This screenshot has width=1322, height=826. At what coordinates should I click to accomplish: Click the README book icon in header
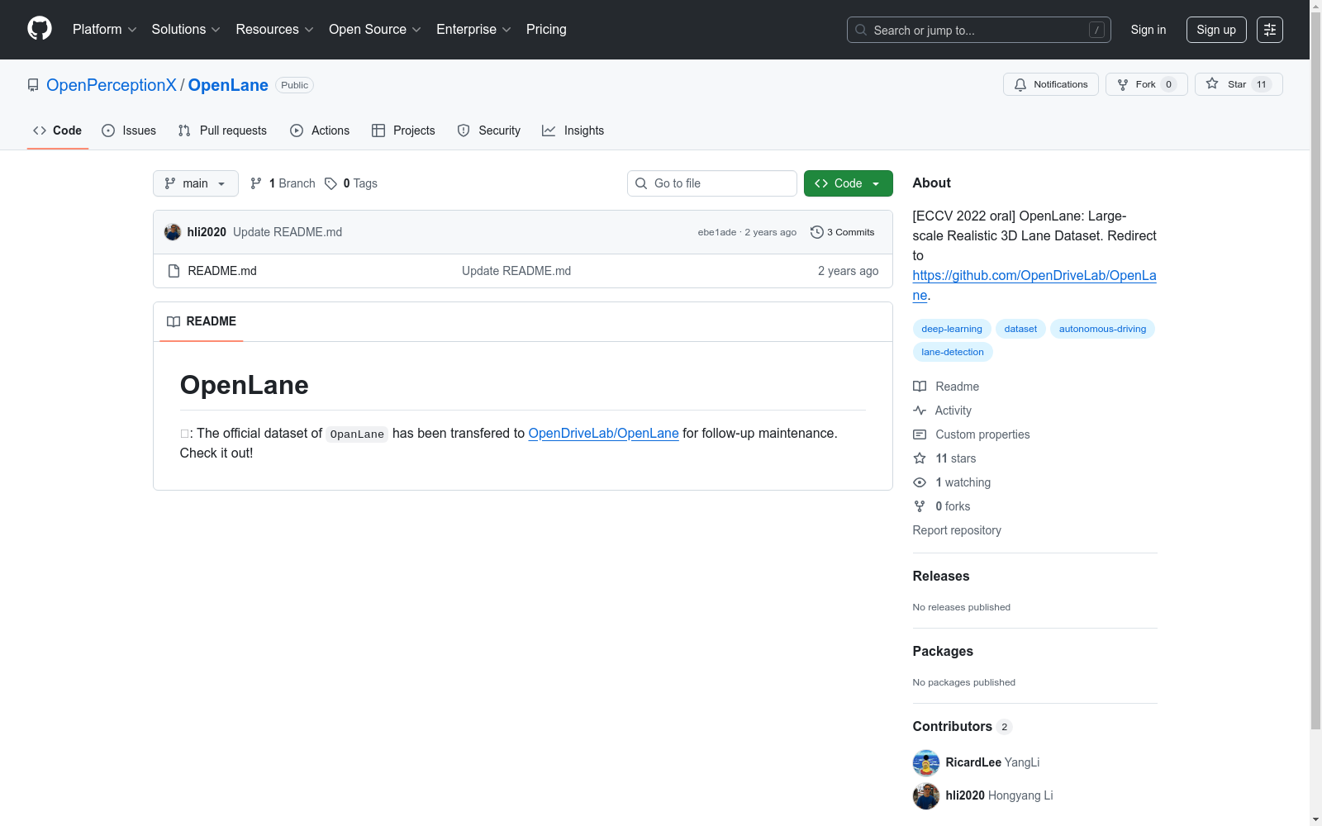[x=174, y=321]
